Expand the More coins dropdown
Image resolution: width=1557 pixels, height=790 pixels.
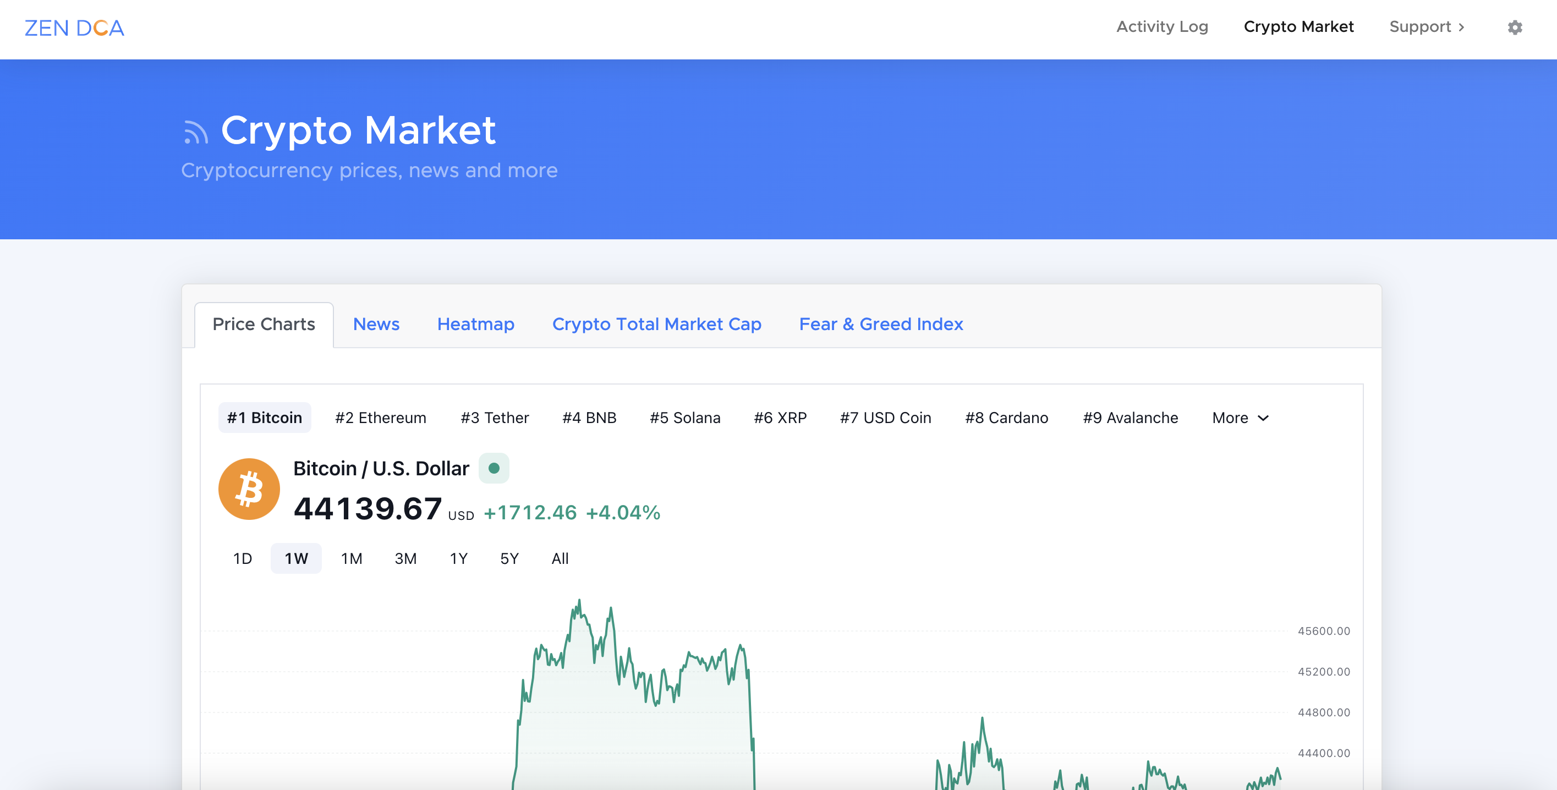tap(1240, 418)
